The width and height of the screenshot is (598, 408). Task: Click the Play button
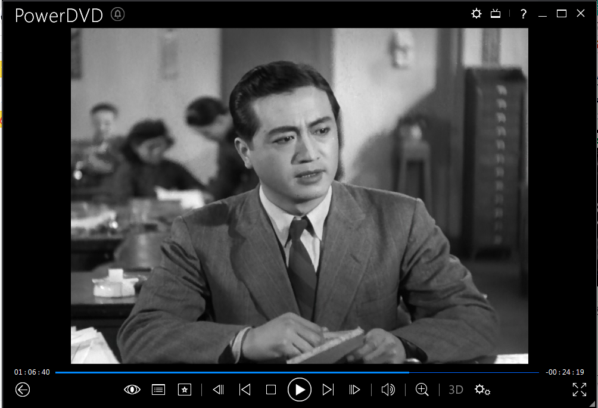(x=300, y=390)
